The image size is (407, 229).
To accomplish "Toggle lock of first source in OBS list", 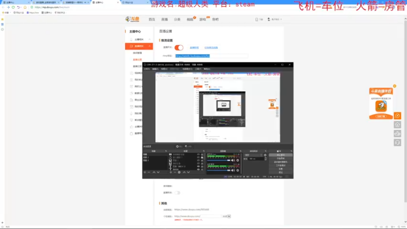I will (x=202, y=154).
